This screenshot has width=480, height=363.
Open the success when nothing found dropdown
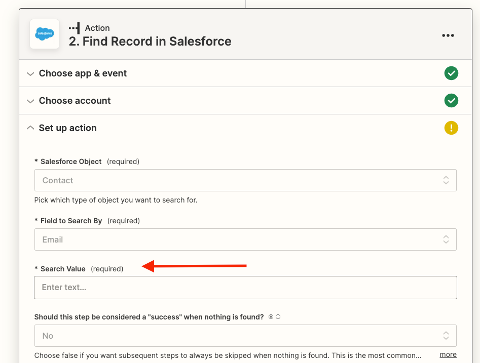tap(245, 336)
